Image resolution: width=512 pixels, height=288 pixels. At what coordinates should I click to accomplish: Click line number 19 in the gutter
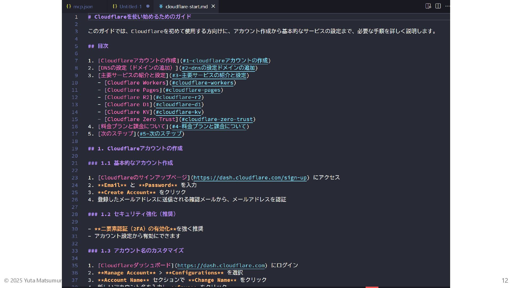(75, 149)
